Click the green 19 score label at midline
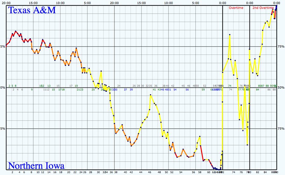This screenshot has width=285, height=175. pos(76,86)
